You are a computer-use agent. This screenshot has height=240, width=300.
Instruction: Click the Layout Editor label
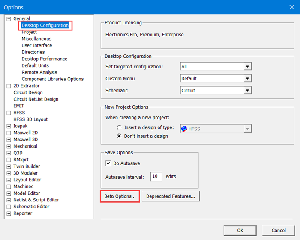coord(27,180)
